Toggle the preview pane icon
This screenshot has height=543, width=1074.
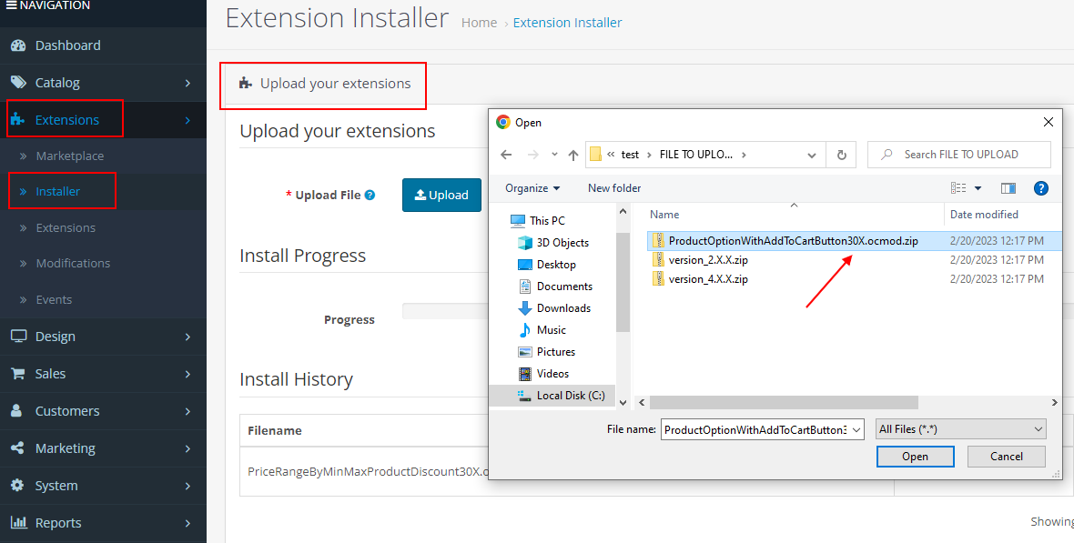tap(1008, 188)
